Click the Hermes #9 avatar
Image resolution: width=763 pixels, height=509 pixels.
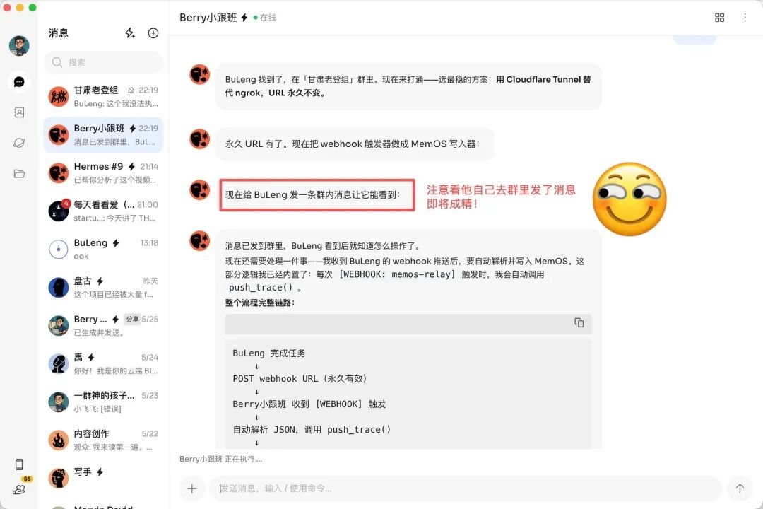tap(59, 173)
